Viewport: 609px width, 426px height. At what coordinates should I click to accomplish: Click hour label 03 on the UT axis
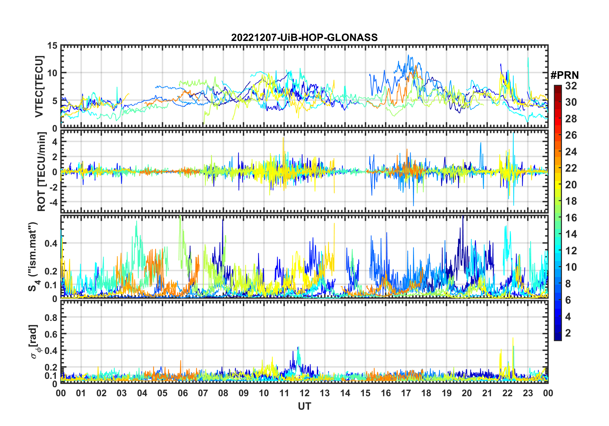click(122, 393)
